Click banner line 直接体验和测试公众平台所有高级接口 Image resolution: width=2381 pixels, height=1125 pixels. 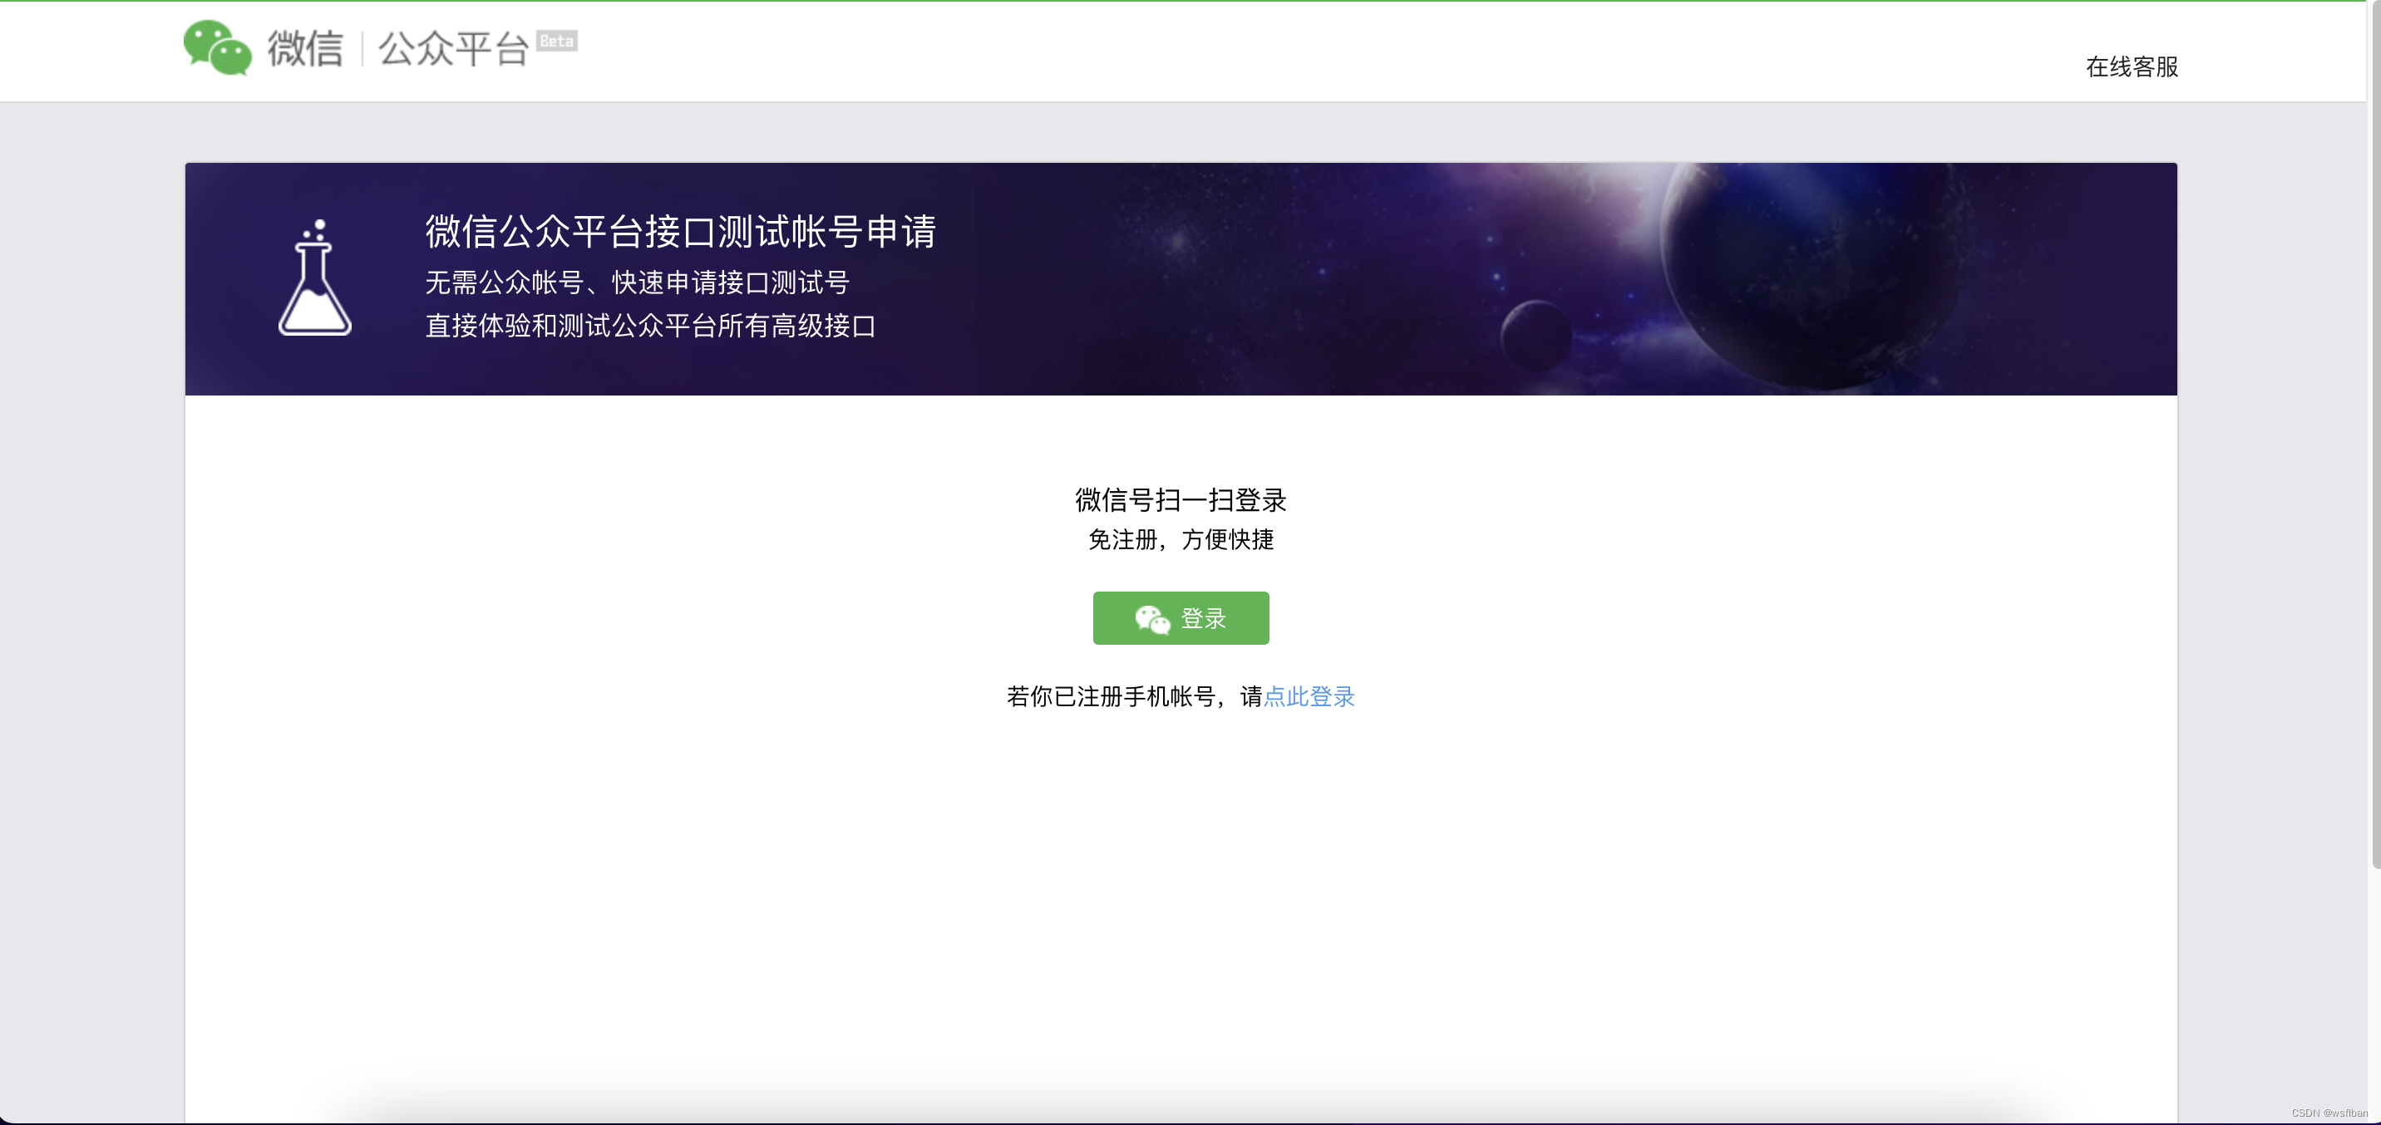tap(650, 326)
